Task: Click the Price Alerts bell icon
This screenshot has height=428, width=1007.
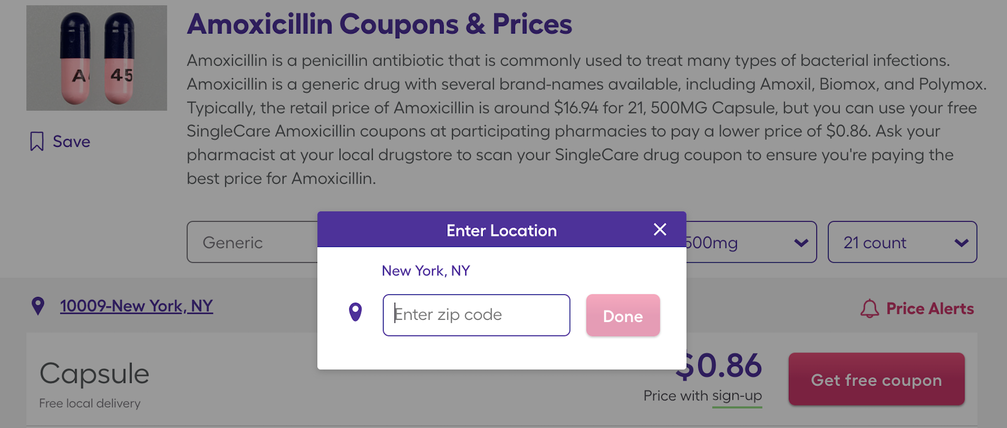Action: click(869, 308)
